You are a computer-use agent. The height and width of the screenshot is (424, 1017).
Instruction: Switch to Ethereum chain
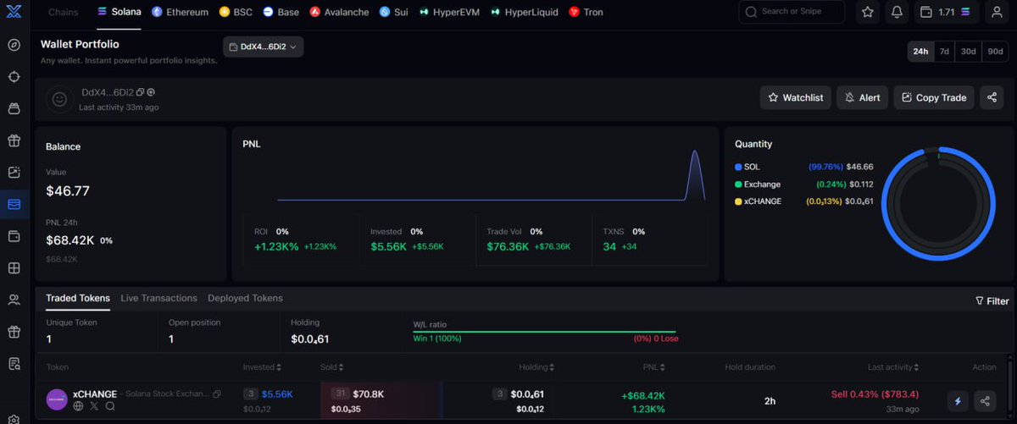(x=180, y=12)
